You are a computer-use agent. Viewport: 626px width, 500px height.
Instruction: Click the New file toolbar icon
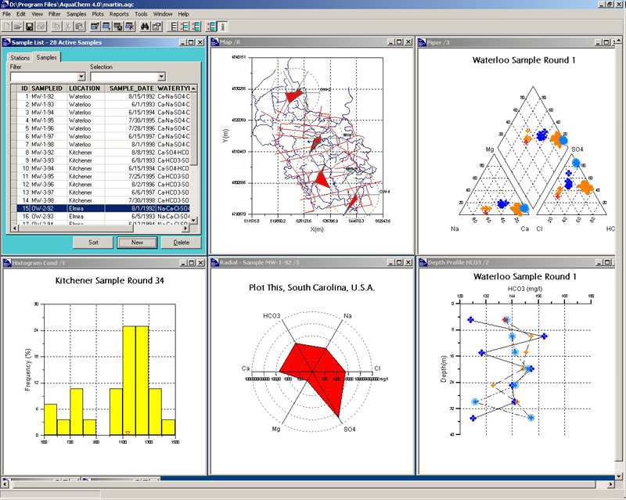7,27
